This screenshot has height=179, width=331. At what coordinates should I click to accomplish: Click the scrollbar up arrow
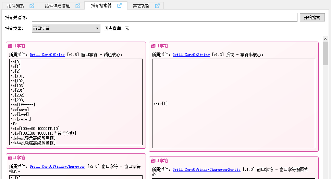pyautogui.click(x=325, y=39)
